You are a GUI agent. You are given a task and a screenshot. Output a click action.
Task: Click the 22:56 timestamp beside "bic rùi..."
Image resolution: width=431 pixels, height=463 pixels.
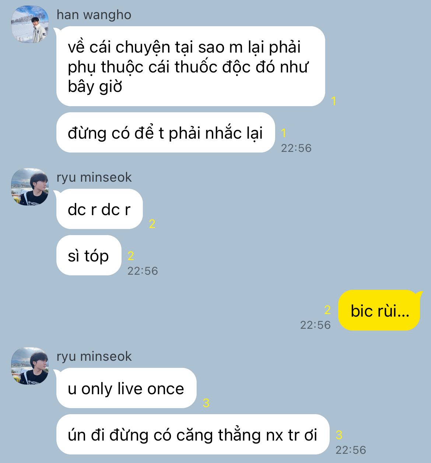pos(315,325)
